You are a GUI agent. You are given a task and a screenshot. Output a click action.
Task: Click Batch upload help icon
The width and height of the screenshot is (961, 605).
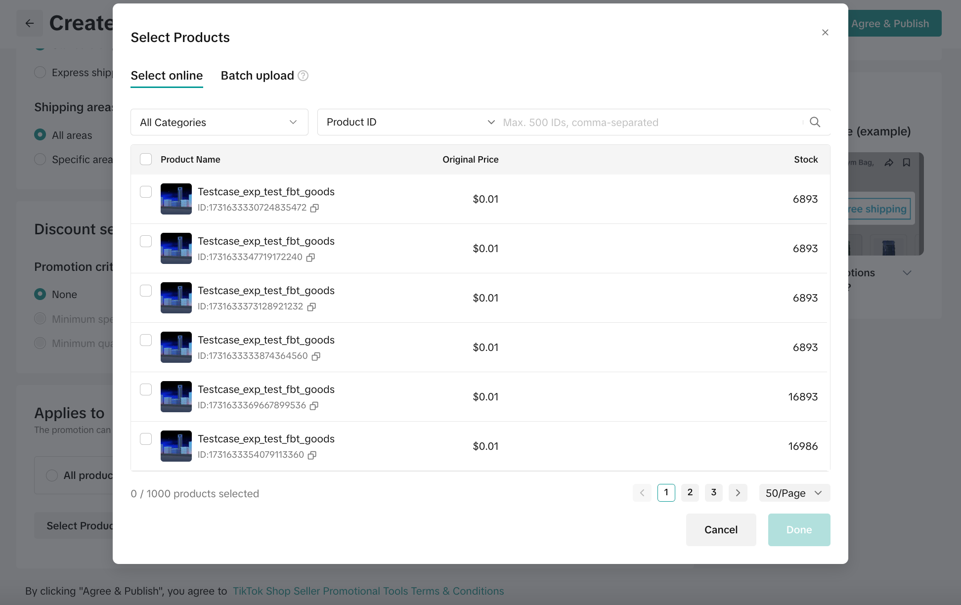(x=303, y=76)
